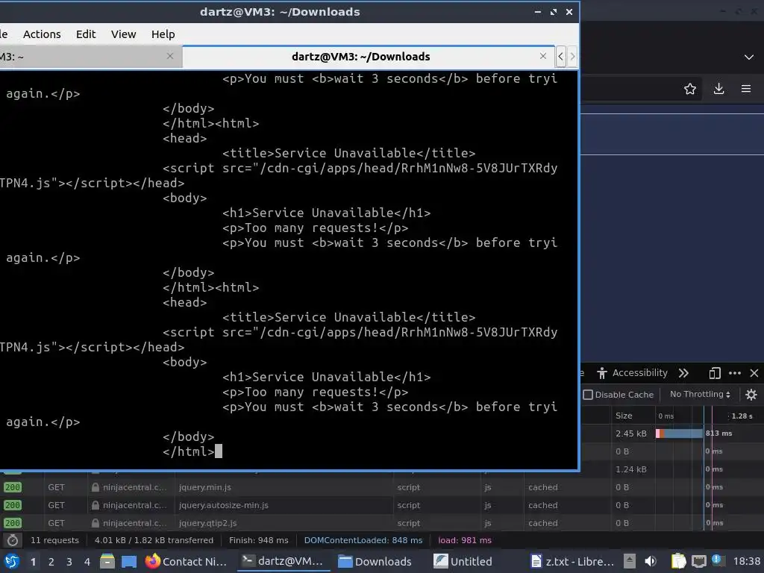Open the View menu in the terminal
764x573 pixels.
click(123, 34)
